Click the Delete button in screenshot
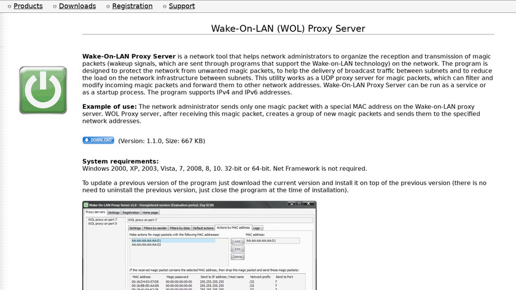This screenshot has height=290, width=516. [x=238, y=257]
